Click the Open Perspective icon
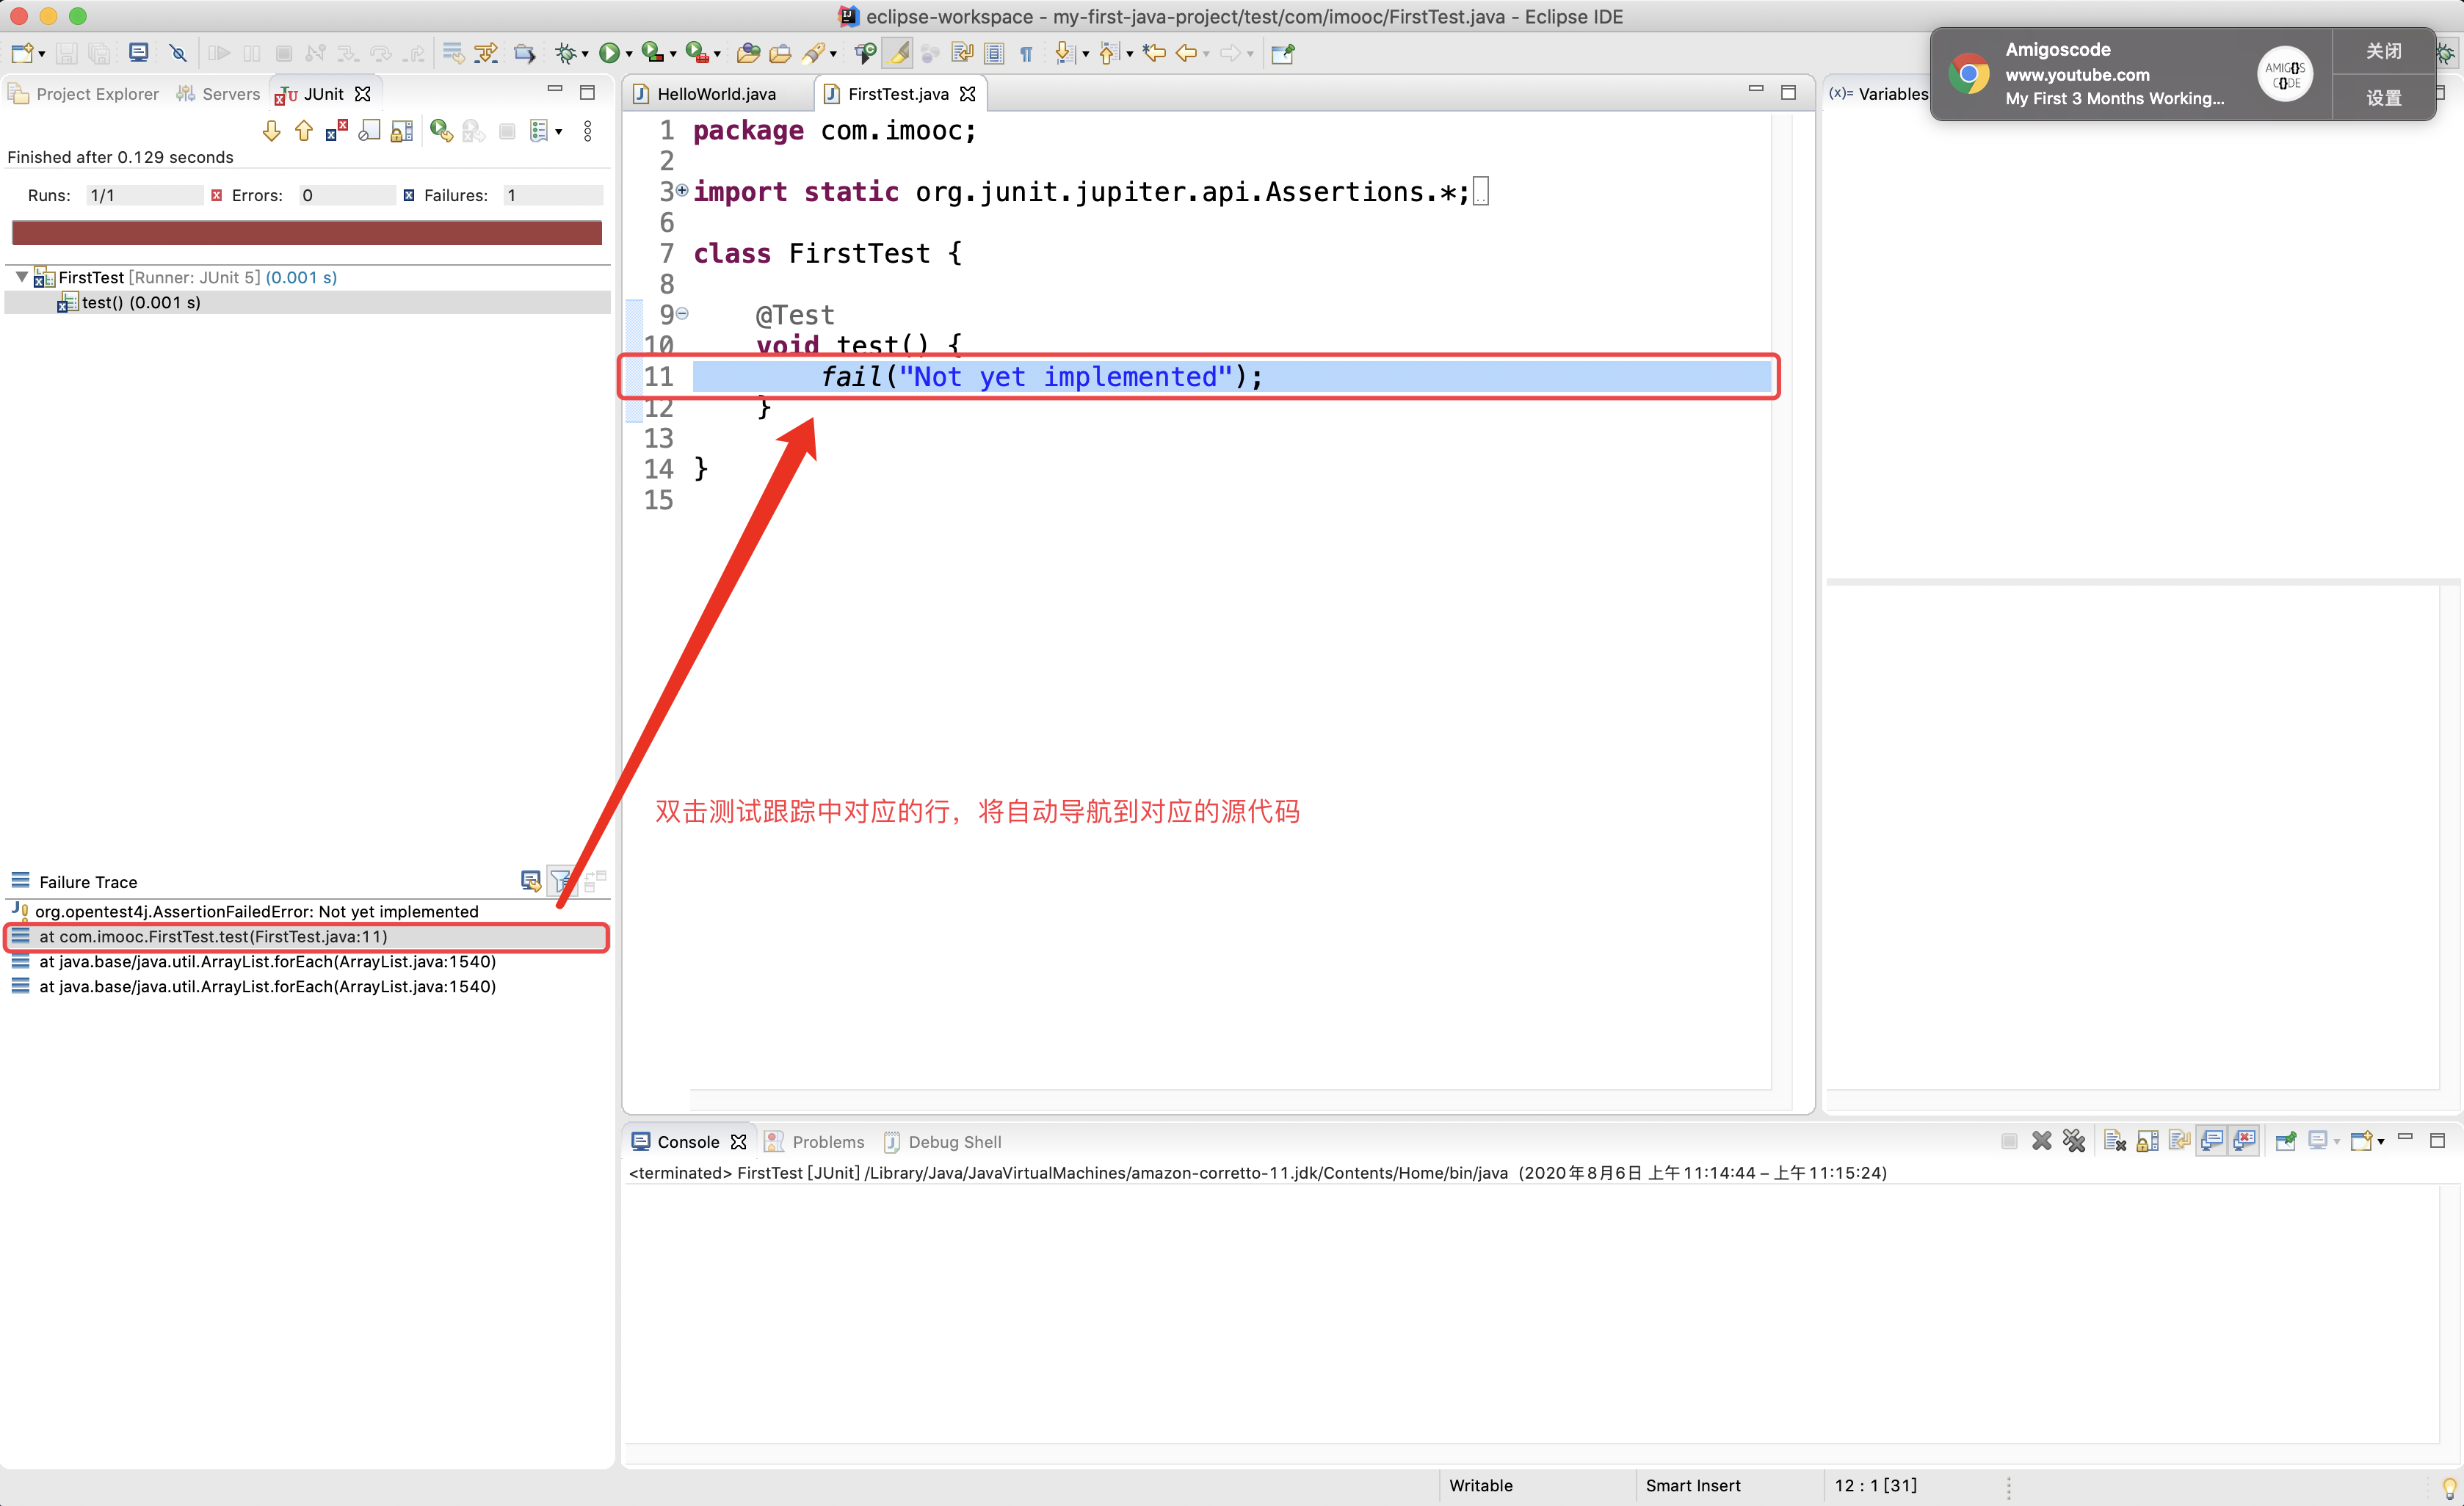This screenshot has width=2464, height=1506. [x=1283, y=53]
